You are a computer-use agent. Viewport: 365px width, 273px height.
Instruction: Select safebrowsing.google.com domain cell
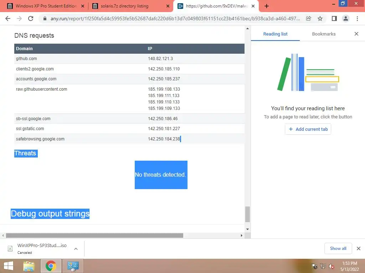40,139
